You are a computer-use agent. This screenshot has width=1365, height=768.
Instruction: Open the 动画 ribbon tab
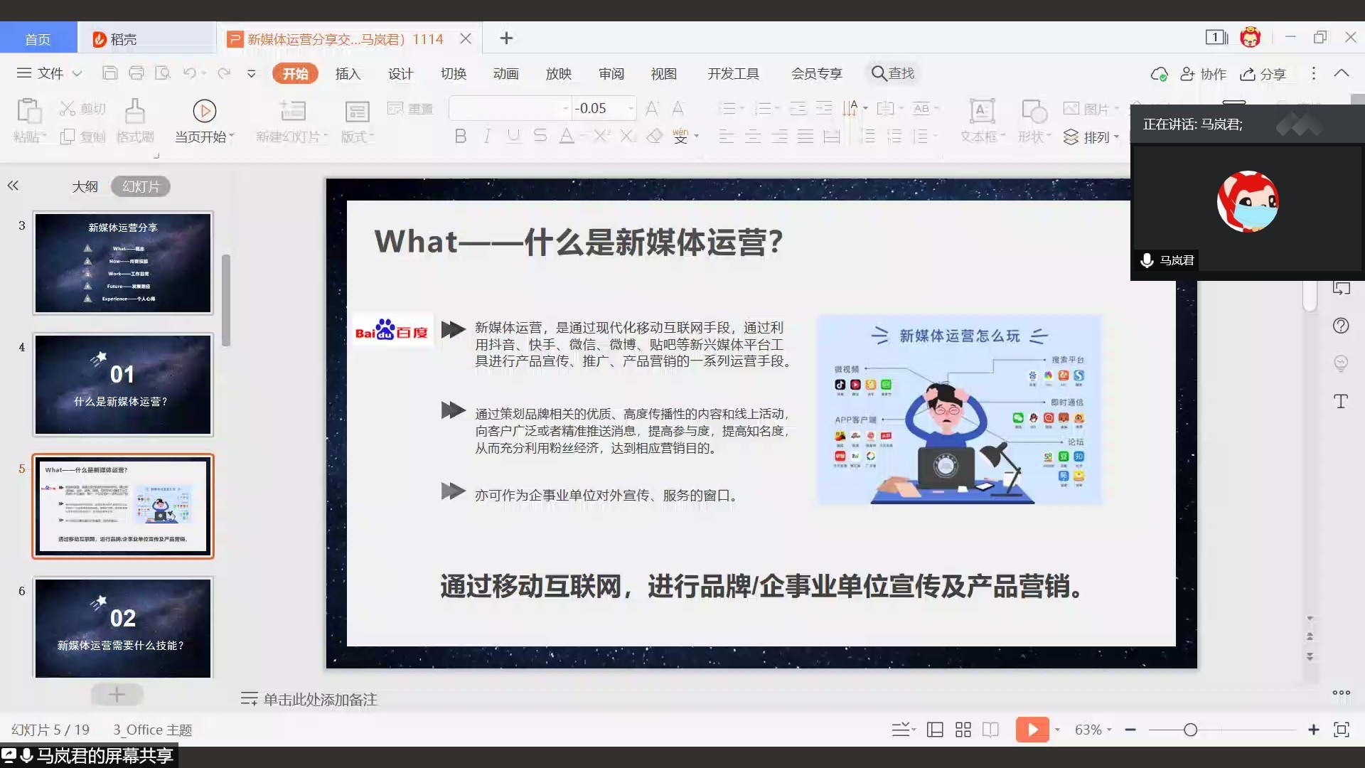point(505,73)
